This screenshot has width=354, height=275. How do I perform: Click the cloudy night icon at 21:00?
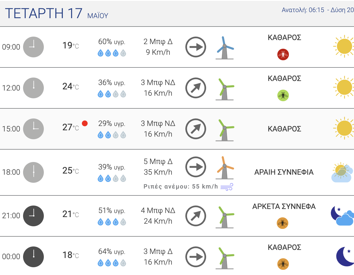pyautogui.click(x=342, y=216)
